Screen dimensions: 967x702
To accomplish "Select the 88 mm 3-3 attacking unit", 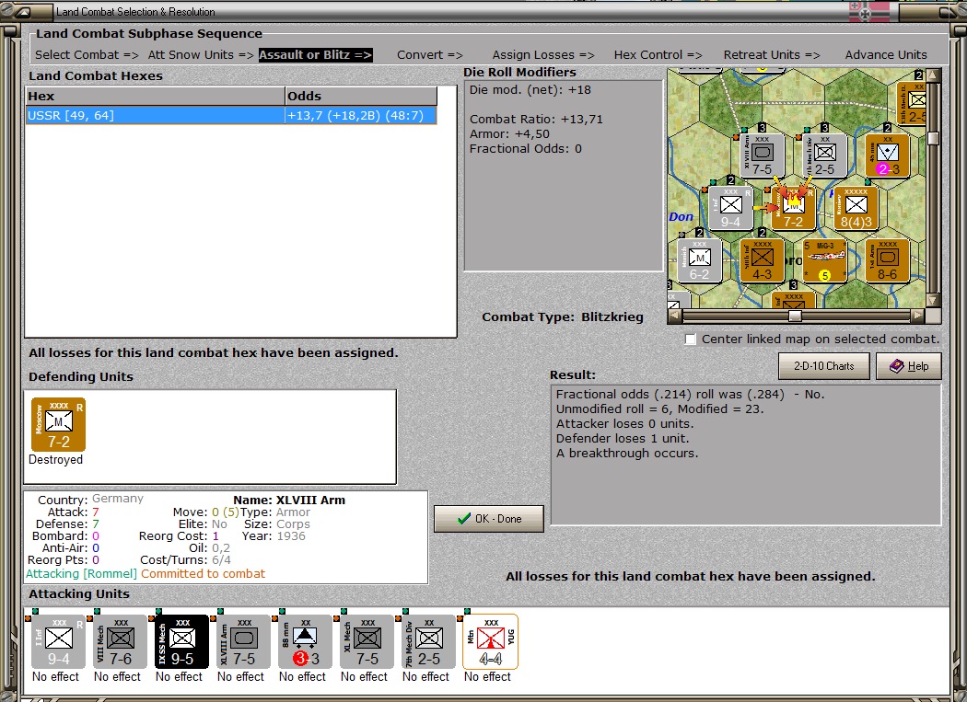I will pyautogui.click(x=305, y=641).
